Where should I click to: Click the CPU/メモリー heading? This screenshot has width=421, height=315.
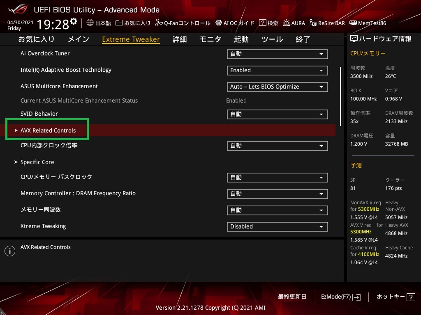pyautogui.click(x=368, y=53)
